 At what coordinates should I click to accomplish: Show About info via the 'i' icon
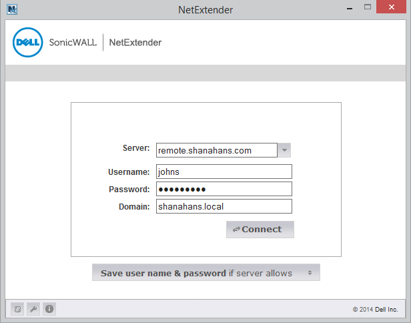[49, 309]
